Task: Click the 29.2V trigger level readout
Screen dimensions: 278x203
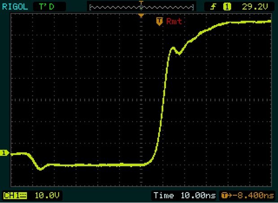Action: coord(255,7)
